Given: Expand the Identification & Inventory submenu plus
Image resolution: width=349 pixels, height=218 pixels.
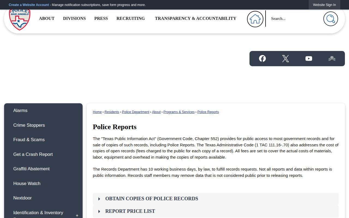Looking at the screenshot, I should click(77, 215).
